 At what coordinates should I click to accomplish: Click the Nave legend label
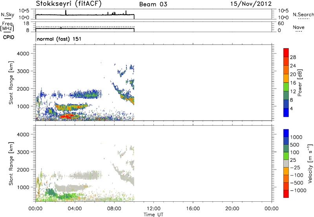click(299, 27)
